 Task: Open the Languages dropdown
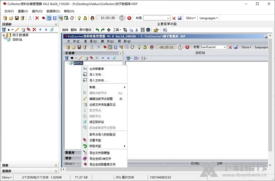pyautogui.click(x=209, y=18)
